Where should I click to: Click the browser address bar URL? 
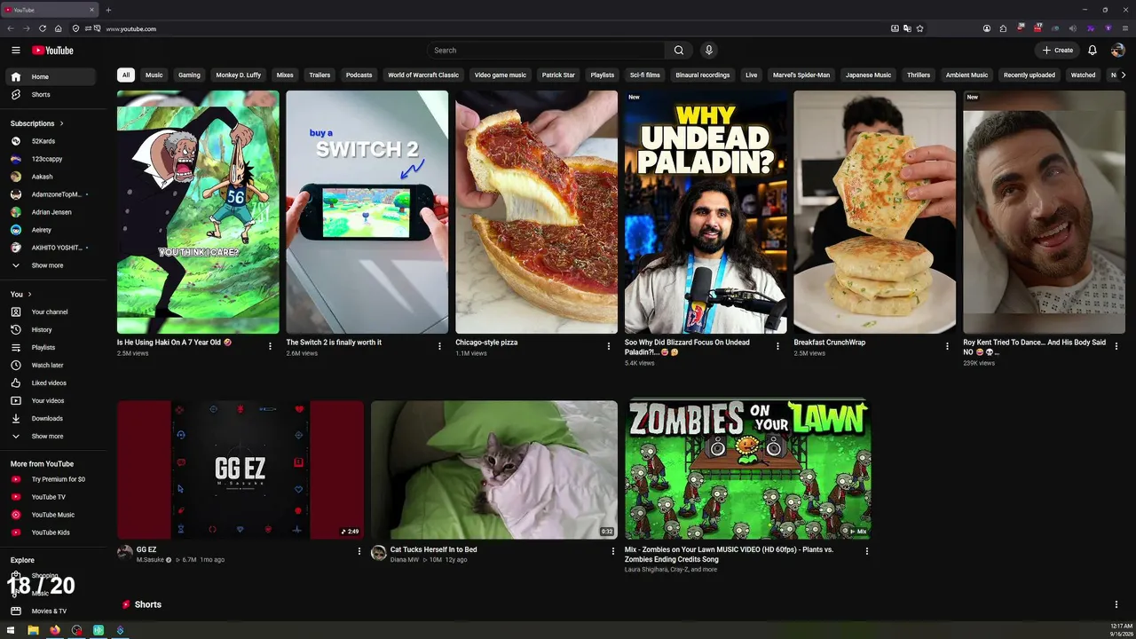point(131,29)
